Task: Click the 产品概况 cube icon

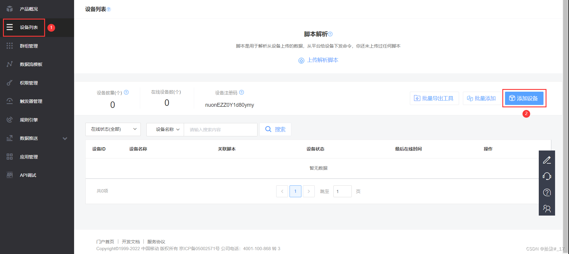Action: [10, 9]
